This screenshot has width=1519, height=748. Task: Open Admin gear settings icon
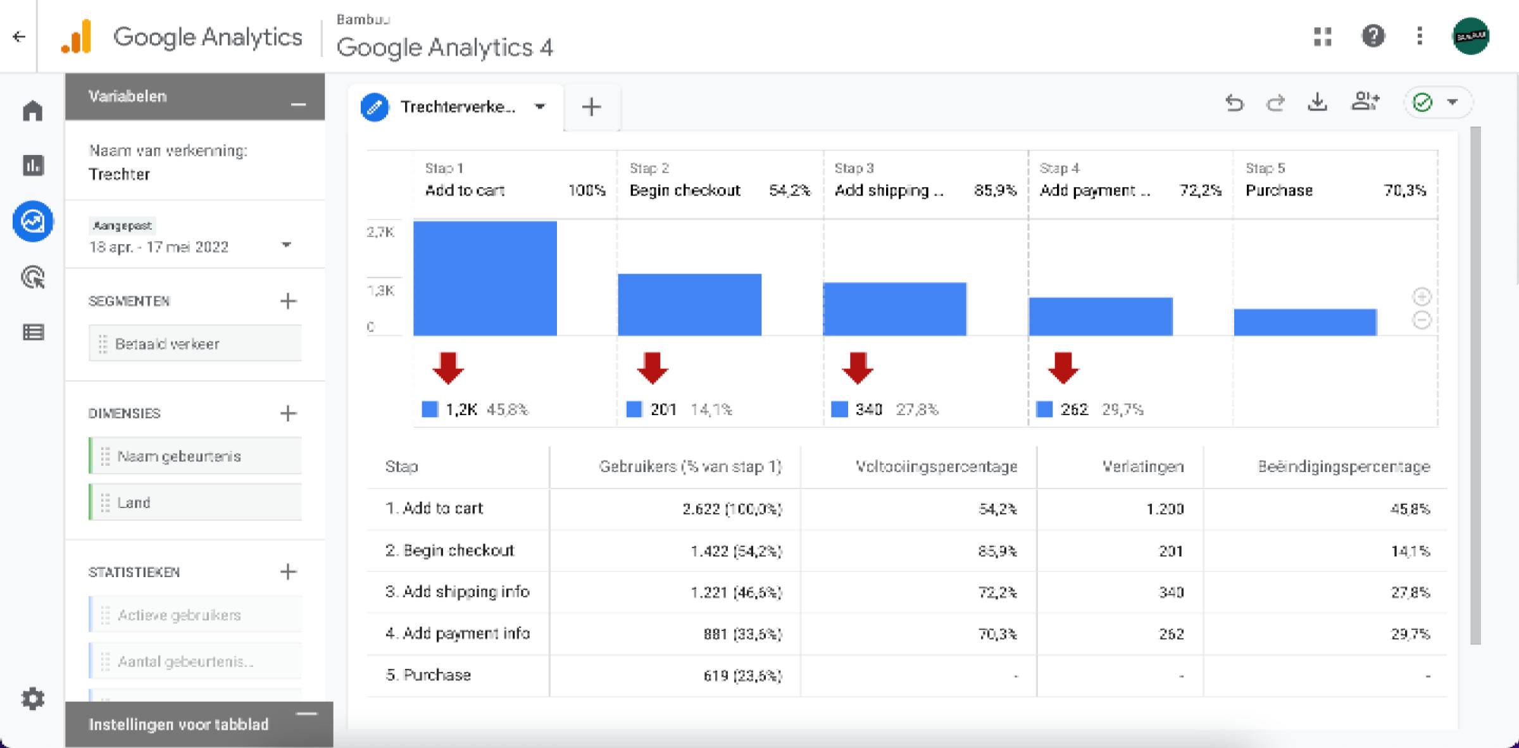[x=33, y=699]
